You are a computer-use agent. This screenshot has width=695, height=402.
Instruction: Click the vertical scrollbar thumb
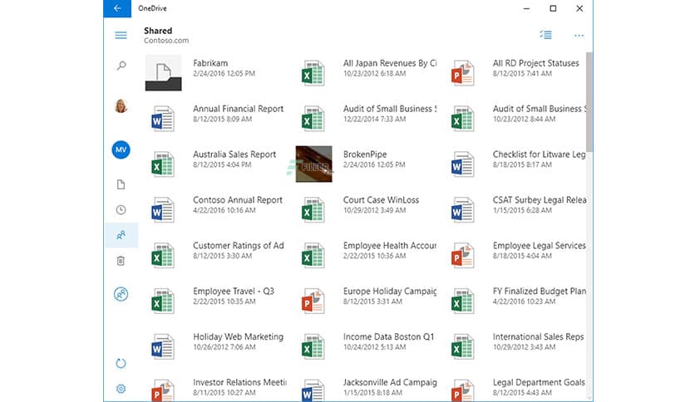pyautogui.click(x=589, y=102)
